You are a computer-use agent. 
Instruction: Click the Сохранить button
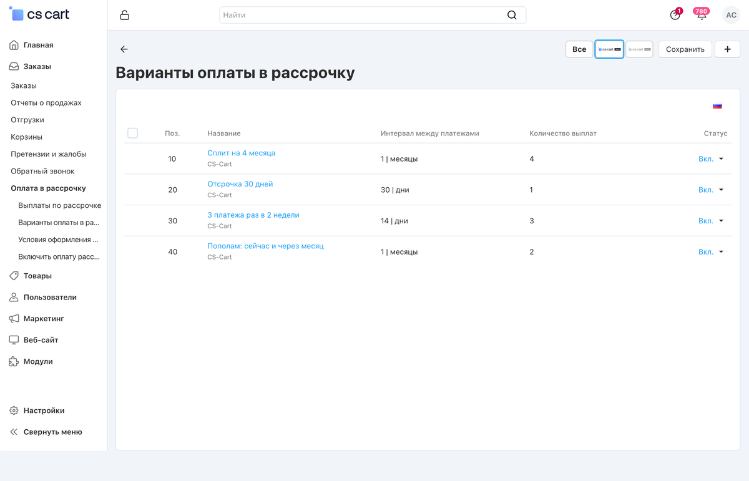685,49
